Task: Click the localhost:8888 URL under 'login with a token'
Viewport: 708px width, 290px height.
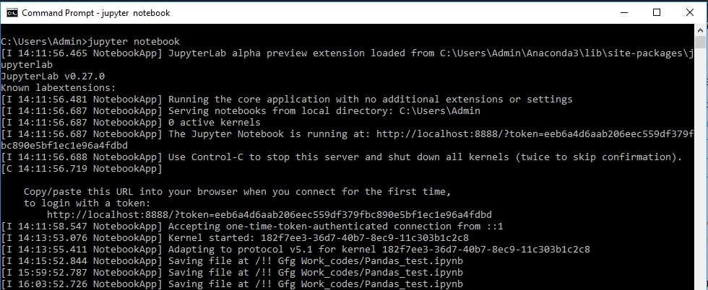Action: 269,214
